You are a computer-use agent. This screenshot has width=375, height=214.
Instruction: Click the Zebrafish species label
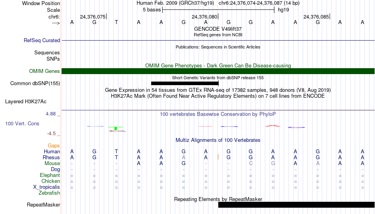pos(49,193)
